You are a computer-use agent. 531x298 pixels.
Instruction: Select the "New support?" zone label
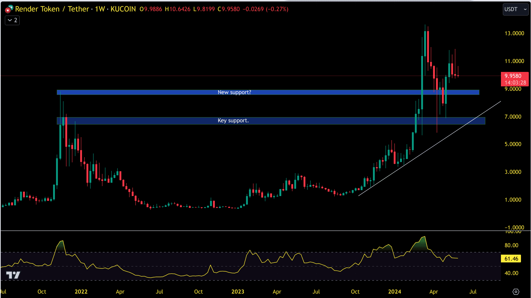coord(234,92)
